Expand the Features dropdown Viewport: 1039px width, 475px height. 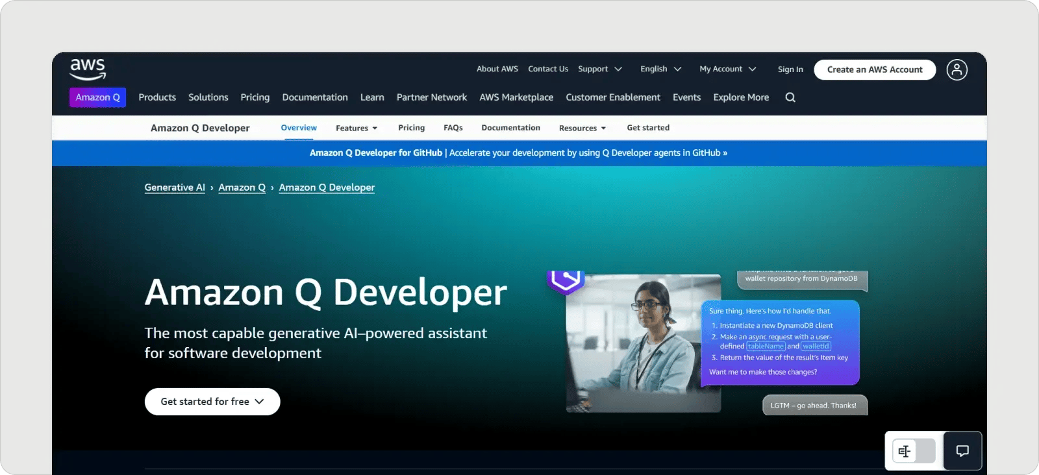point(356,128)
